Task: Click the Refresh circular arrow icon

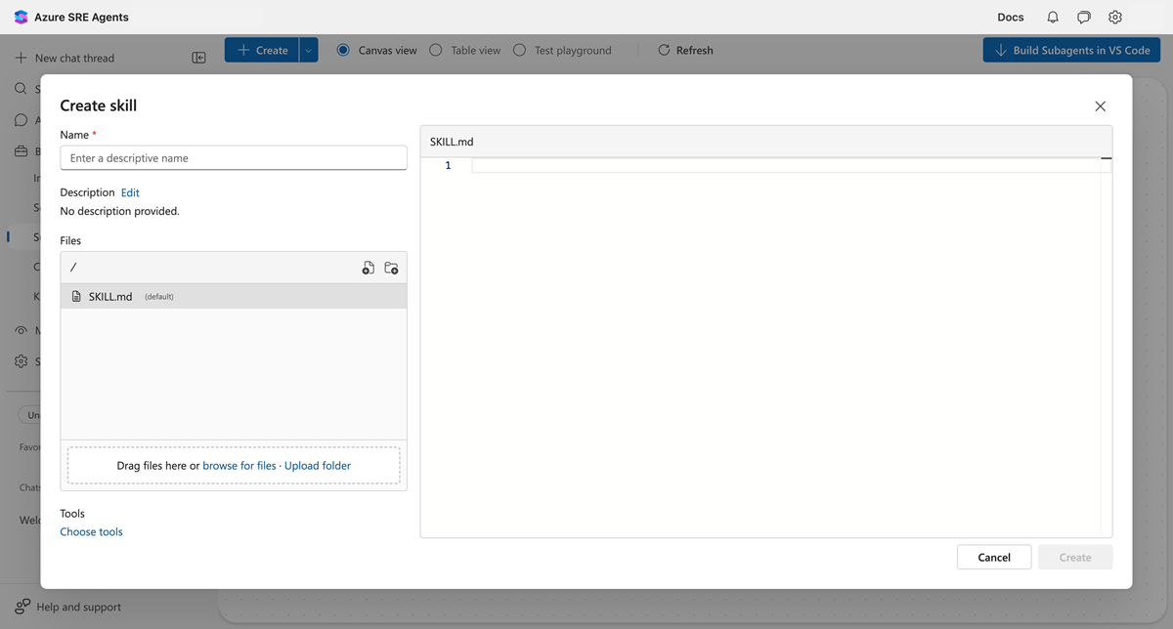Action: pos(664,50)
